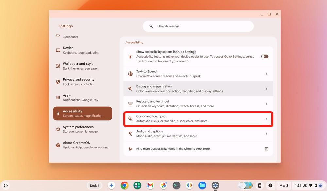Click the Chrome Web Store tools icon

[x=130, y=149]
